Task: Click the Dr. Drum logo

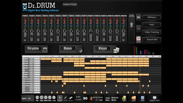Action: point(41,7)
